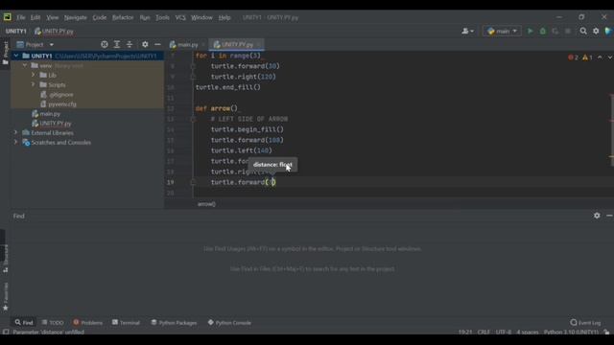
Task: Click the errors count indicator in editor
Action: pos(573,57)
